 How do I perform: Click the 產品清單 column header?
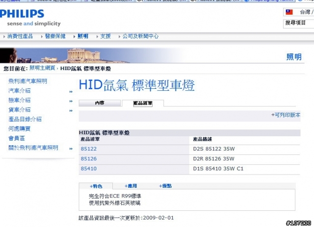click(x=90, y=139)
